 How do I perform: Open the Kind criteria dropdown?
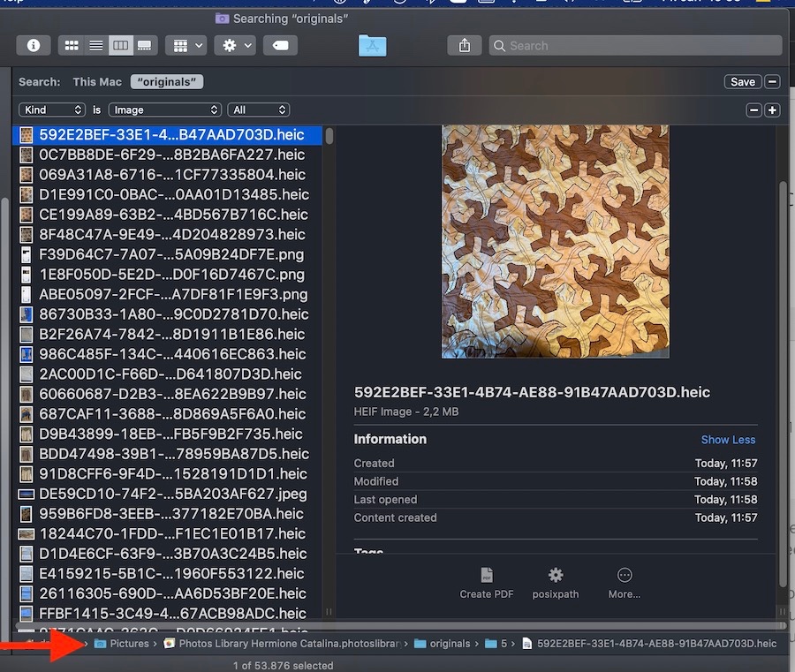click(x=53, y=110)
